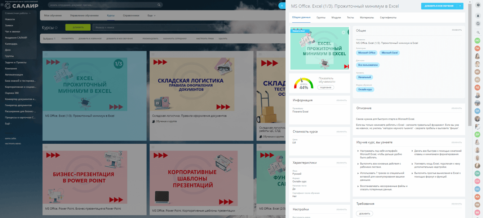483x218 pixels.
Task: Click drag-handle icon on Складская логистика card
Action: [152, 54]
